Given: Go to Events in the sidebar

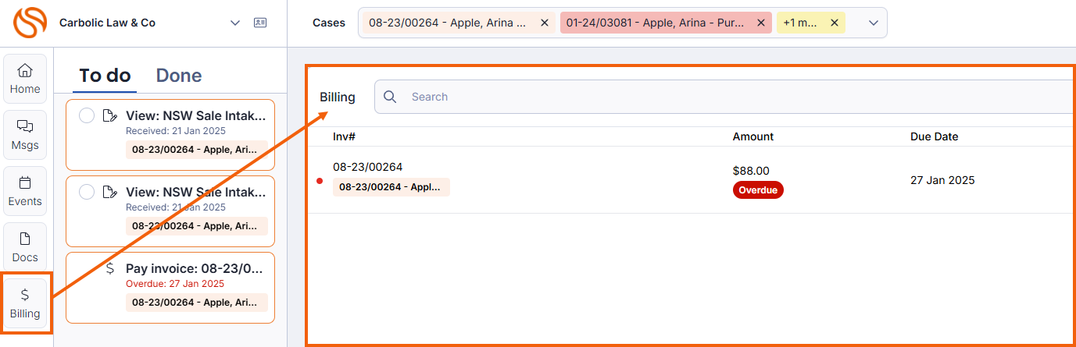Looking at the screenshot, I should coord(25,191).
